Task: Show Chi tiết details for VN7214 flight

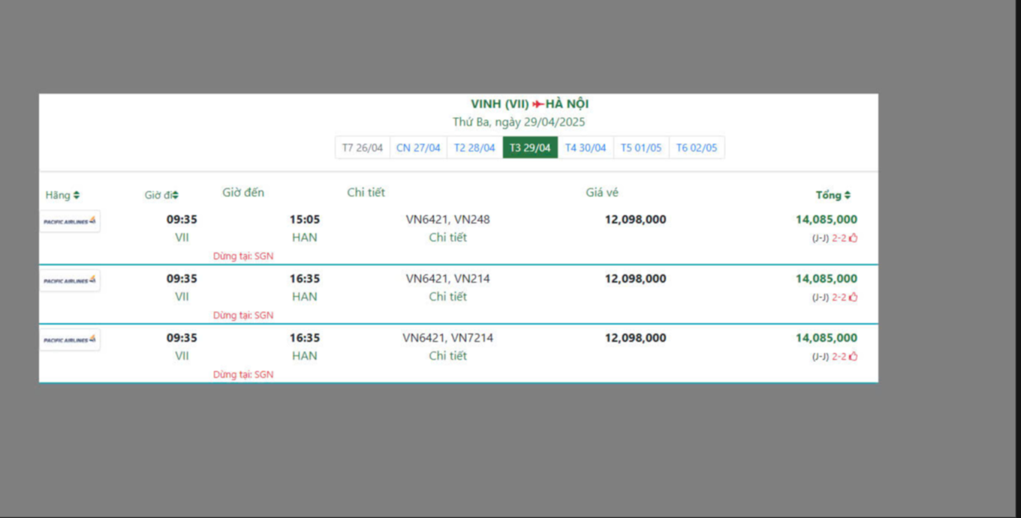Action: pos(447,356)
